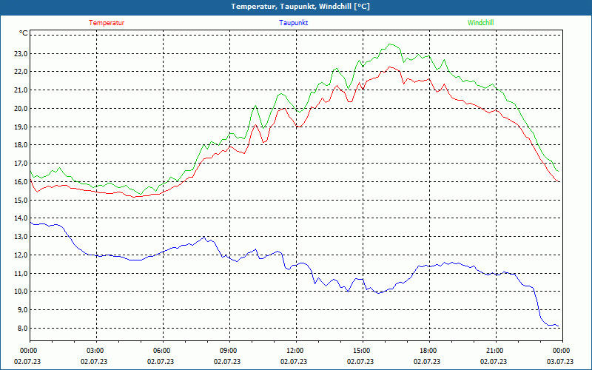Viewport: 592px width, 370px height.
Task: Click the 11,0 y-axis value
Action: [21, 273]
